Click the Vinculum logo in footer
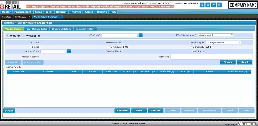The width and height of the screenshot is (258, 126). click(247, 124)
